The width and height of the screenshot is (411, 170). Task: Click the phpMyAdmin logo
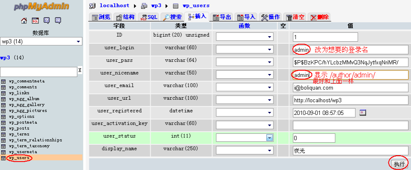tap(41, 6)
